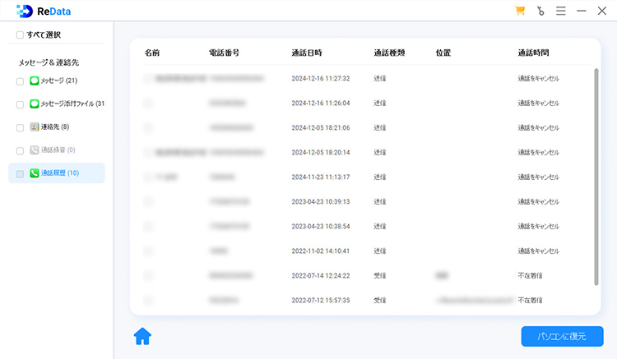This screenshot has height=359, width=617.
Task: Click the 通話時間 column header
Action: tap(533, 53)
